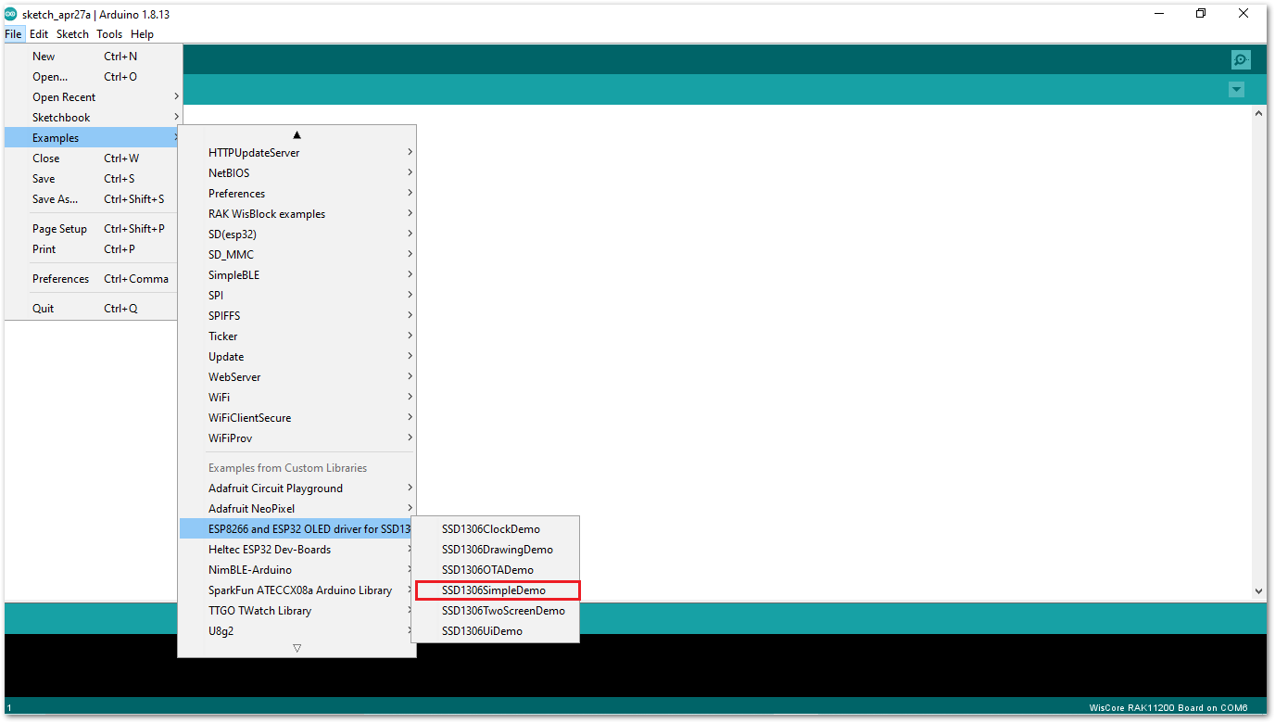Open SPI examples submenu
This screenshot has height=723, width=1275.
point(297,296)
